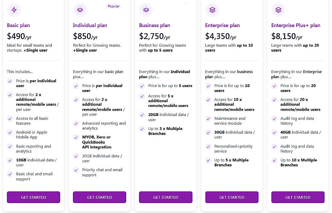This screenshot has width=332, height=213.
Task: Click the Business plan layers icon
Action: point(146,10)
